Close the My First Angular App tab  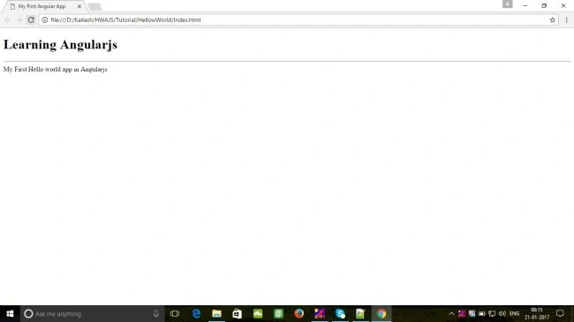[x=79, y=6]
